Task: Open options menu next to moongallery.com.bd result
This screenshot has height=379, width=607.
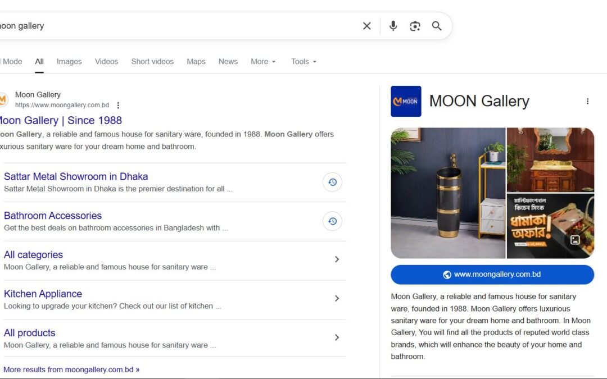Action: [118, 105]
